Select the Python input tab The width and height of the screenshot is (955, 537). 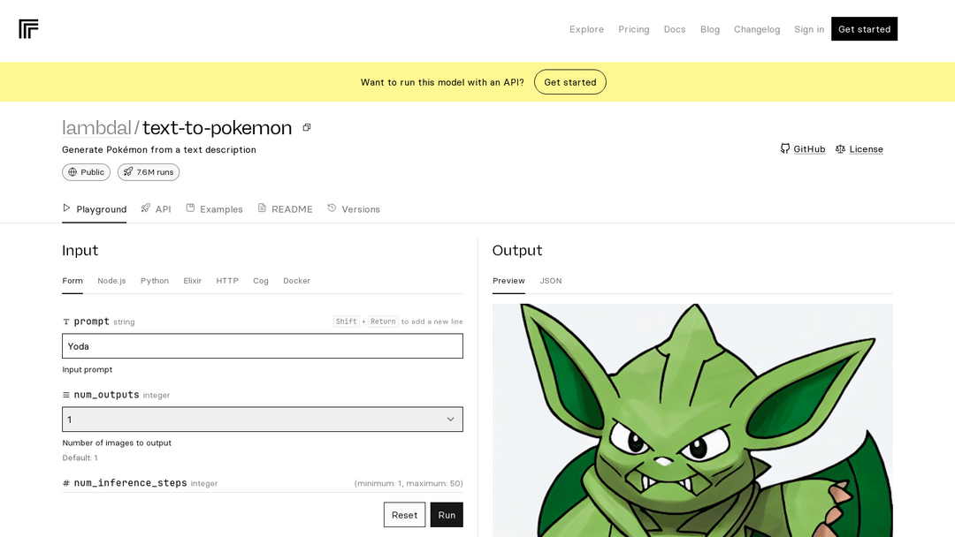point(155,280)
